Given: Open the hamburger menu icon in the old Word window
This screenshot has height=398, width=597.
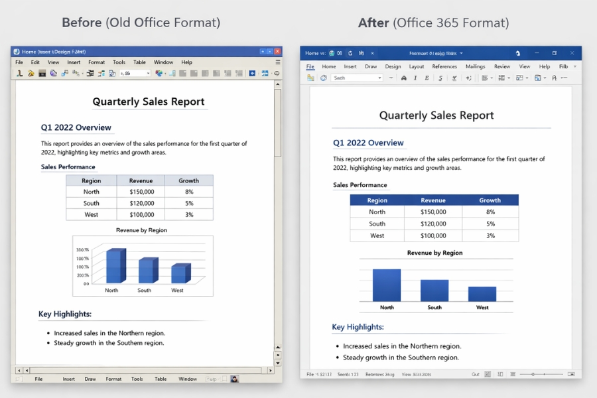Looking at the screenshot, I should pos(277,62).
